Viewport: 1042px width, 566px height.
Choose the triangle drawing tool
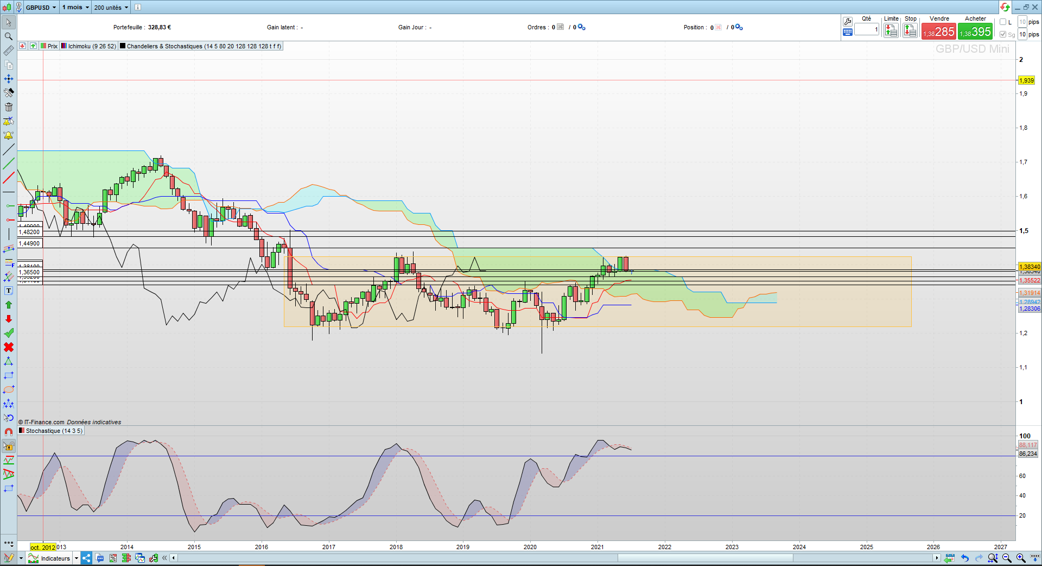9,361
